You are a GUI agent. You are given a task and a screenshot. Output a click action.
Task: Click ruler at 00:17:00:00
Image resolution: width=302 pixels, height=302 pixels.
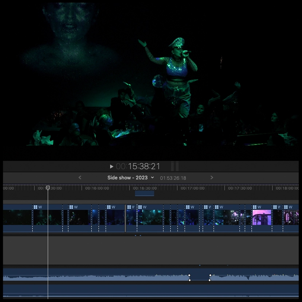(193, 188)
